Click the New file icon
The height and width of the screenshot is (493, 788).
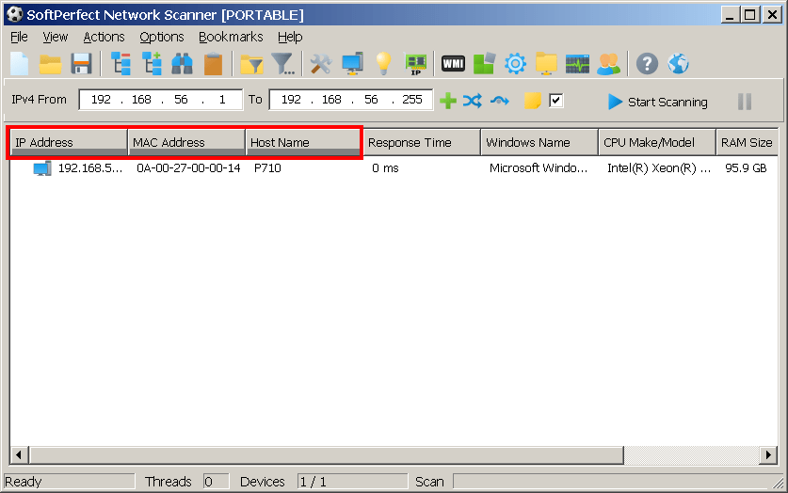20,64
